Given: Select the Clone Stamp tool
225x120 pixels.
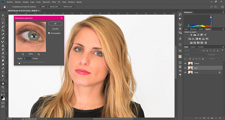Looking at the screenshot, I should [3, 46].
